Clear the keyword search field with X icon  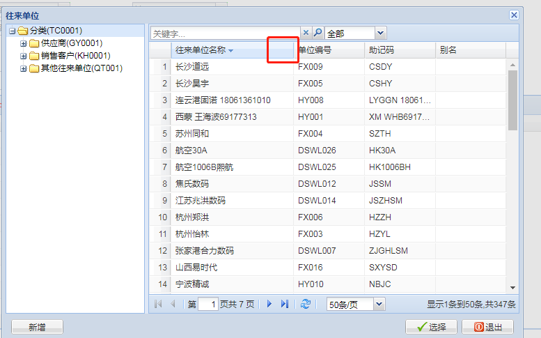click(306, 33)
